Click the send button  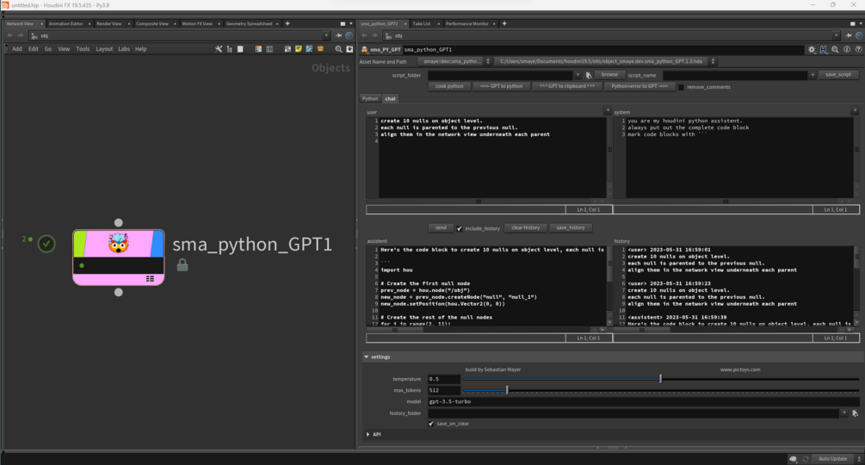[x=441, y=228]
